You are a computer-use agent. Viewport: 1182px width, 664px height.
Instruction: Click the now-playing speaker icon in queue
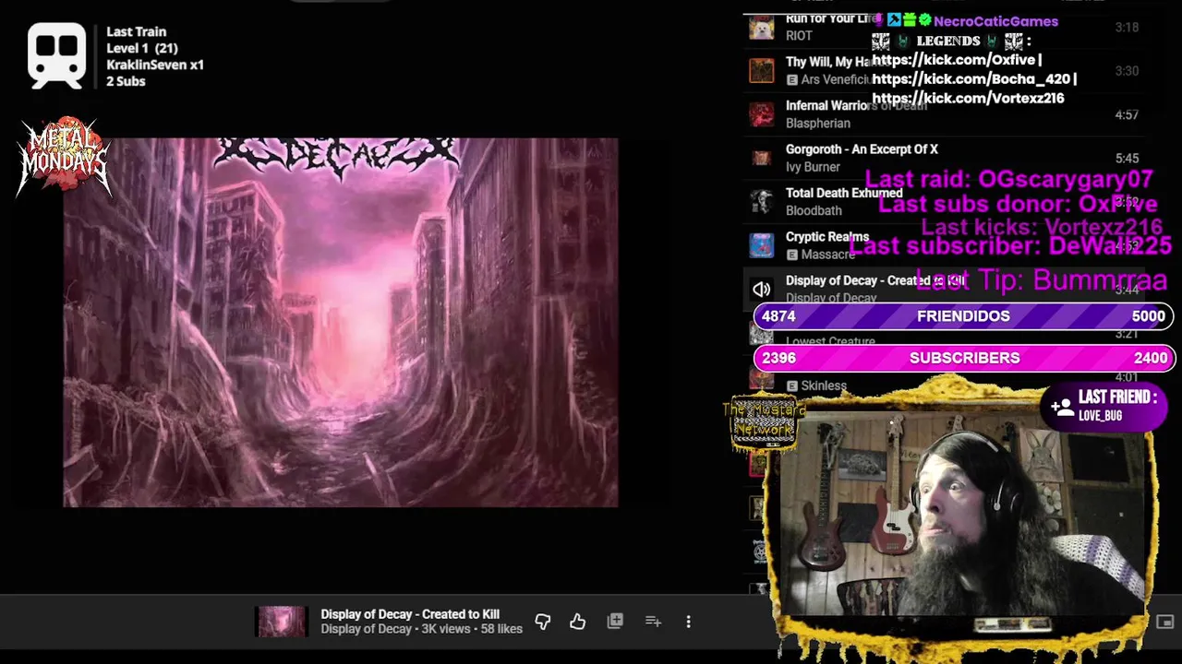tap(761, 289)
